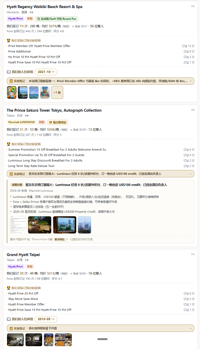
Task: Select Hyatt Prive Save 15 Pct promotion row
Action: tap(100, 310)
